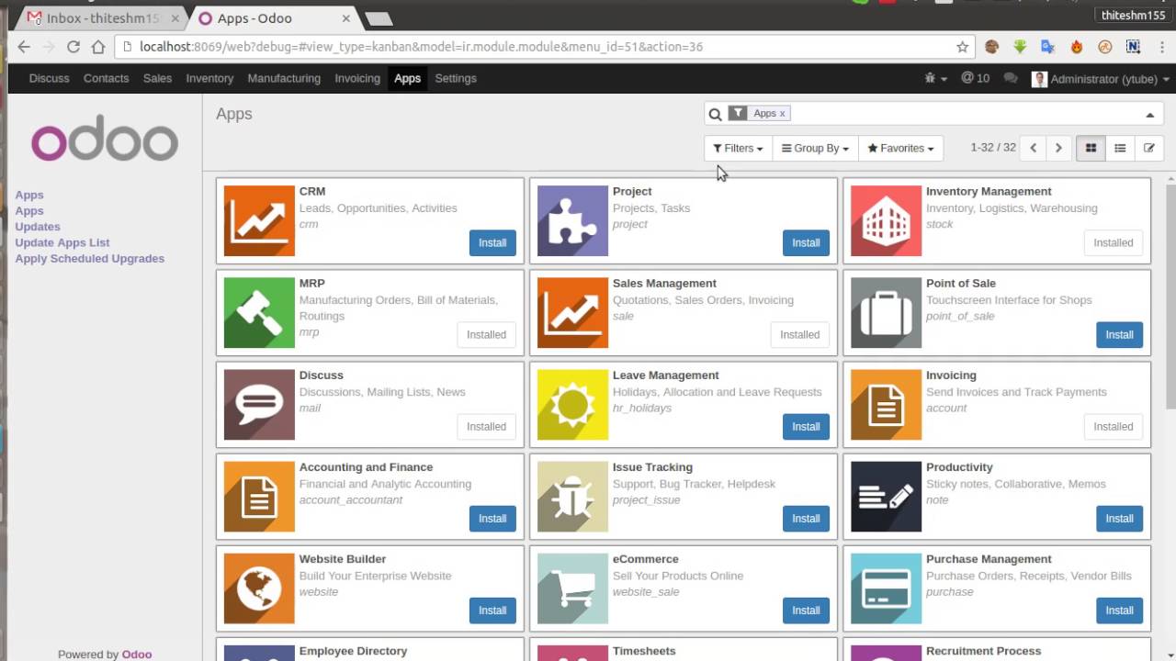Click the eCommerce shopping cart icon
The width and height of the screenshot is (1176, 661).
pos(572,588)
